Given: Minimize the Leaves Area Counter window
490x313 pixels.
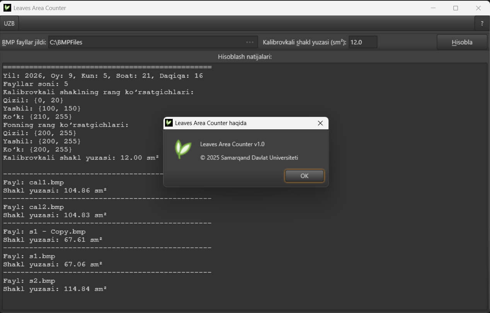Looking at the screenshot, I should [434, 8].
